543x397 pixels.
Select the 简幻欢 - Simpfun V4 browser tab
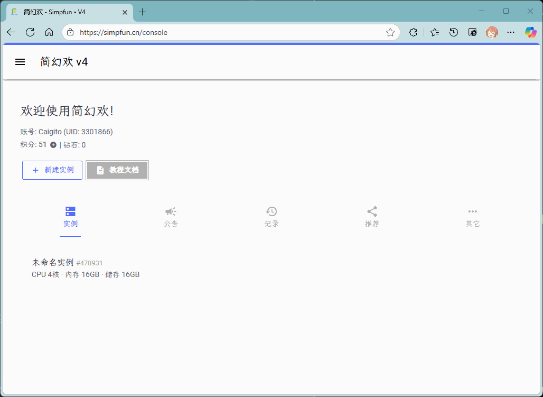70,12
